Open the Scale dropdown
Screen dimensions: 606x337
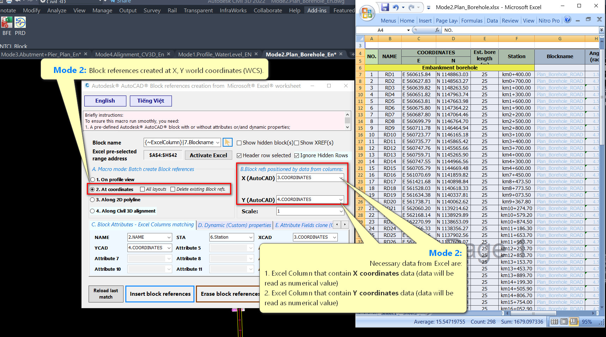(341, 211)
